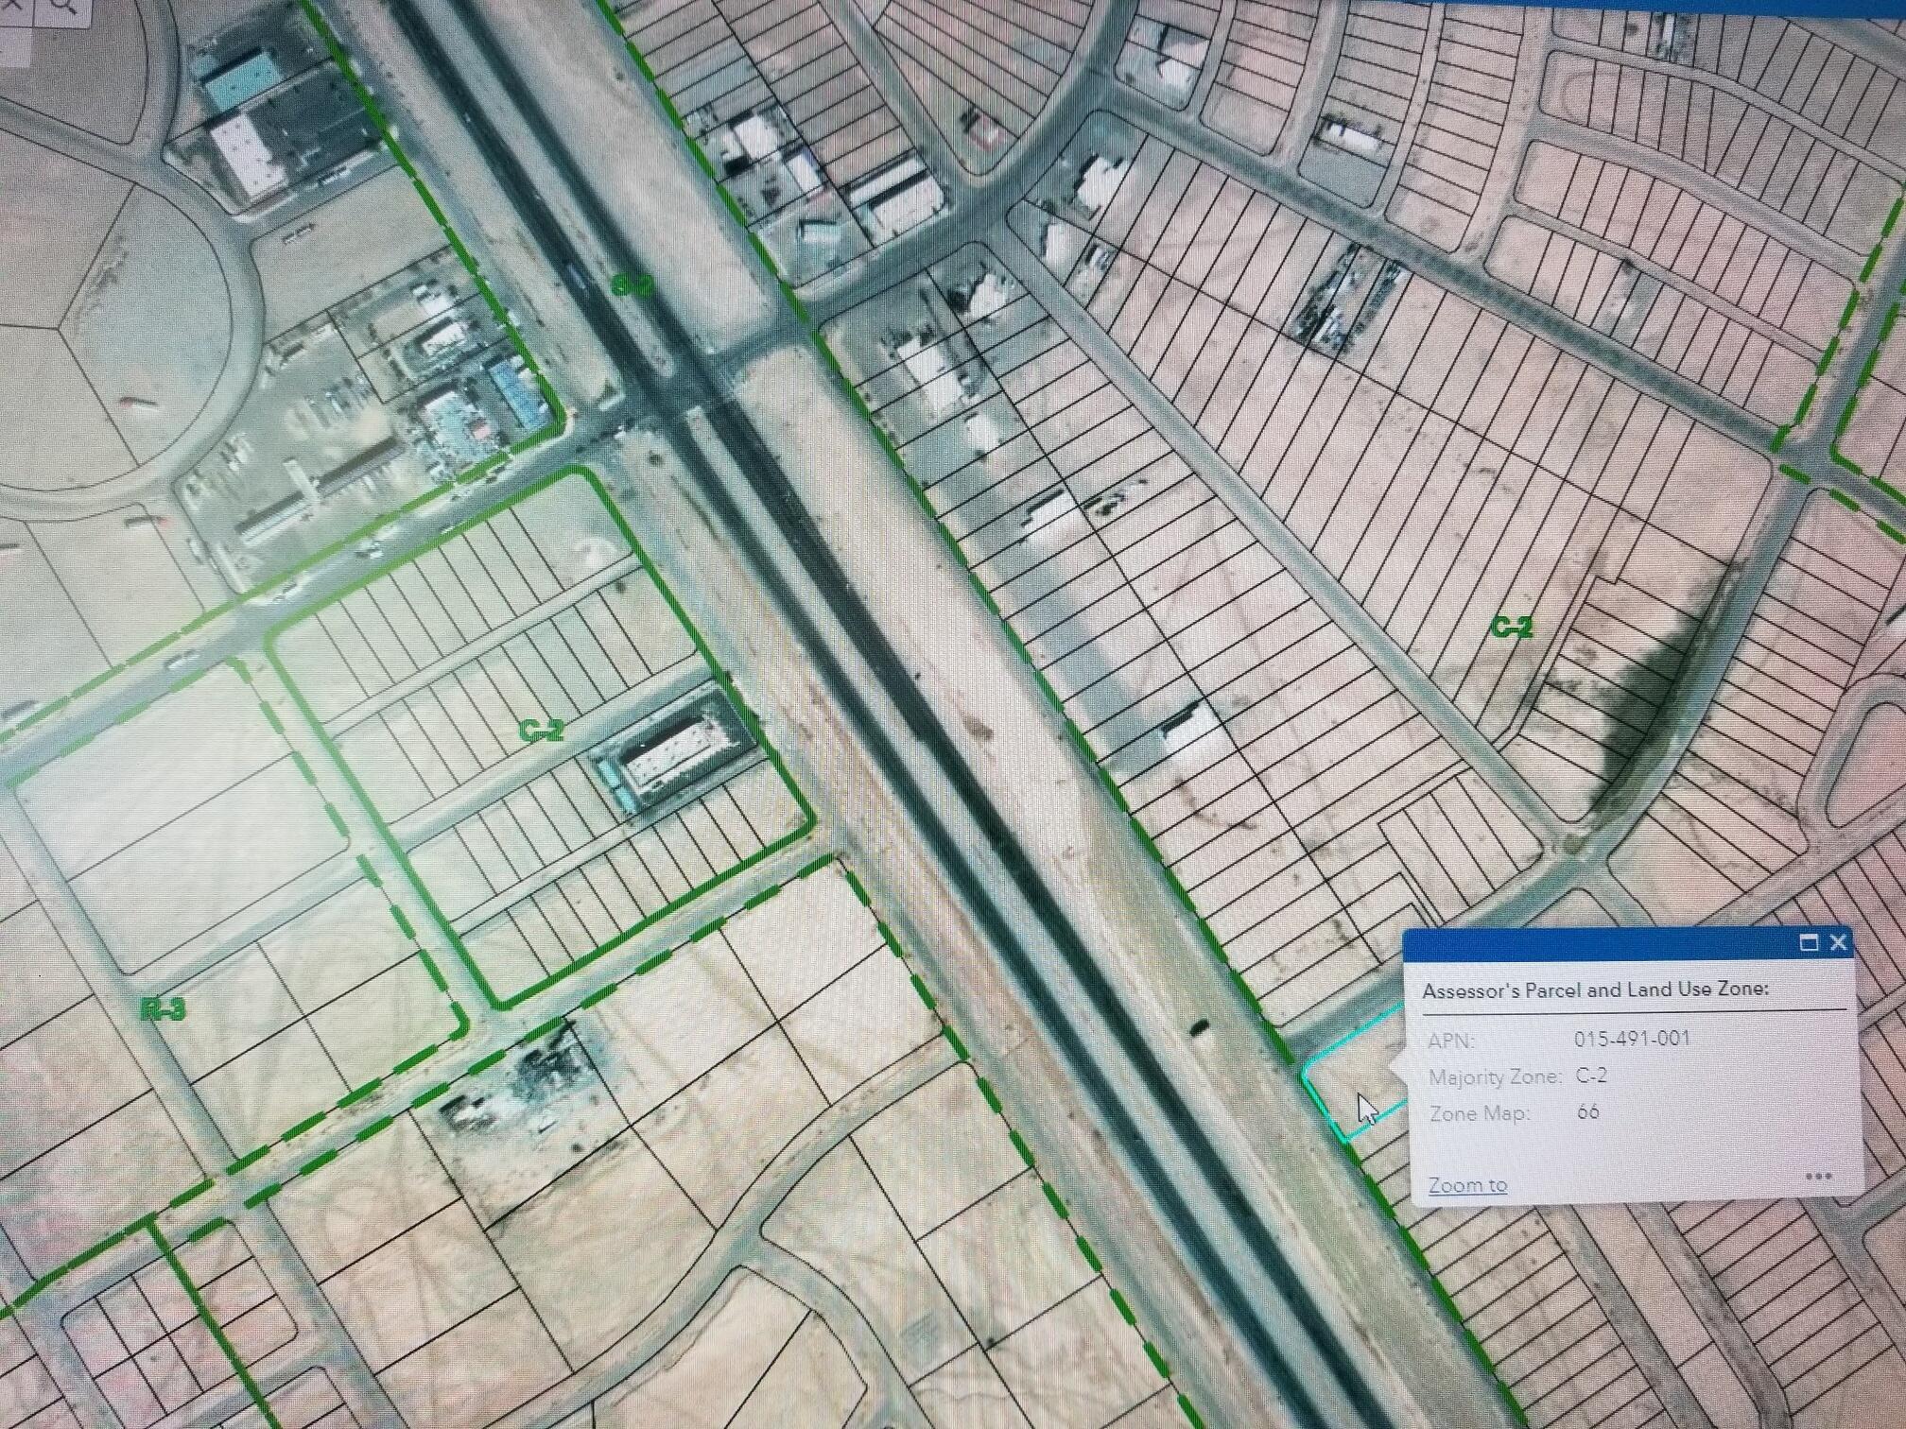Click the Zone Map value 66
The height and width of the screenshot is (1429, 1906).
point(1588,1111)
